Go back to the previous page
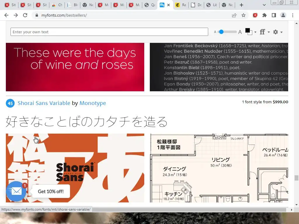 click(6, 15)
